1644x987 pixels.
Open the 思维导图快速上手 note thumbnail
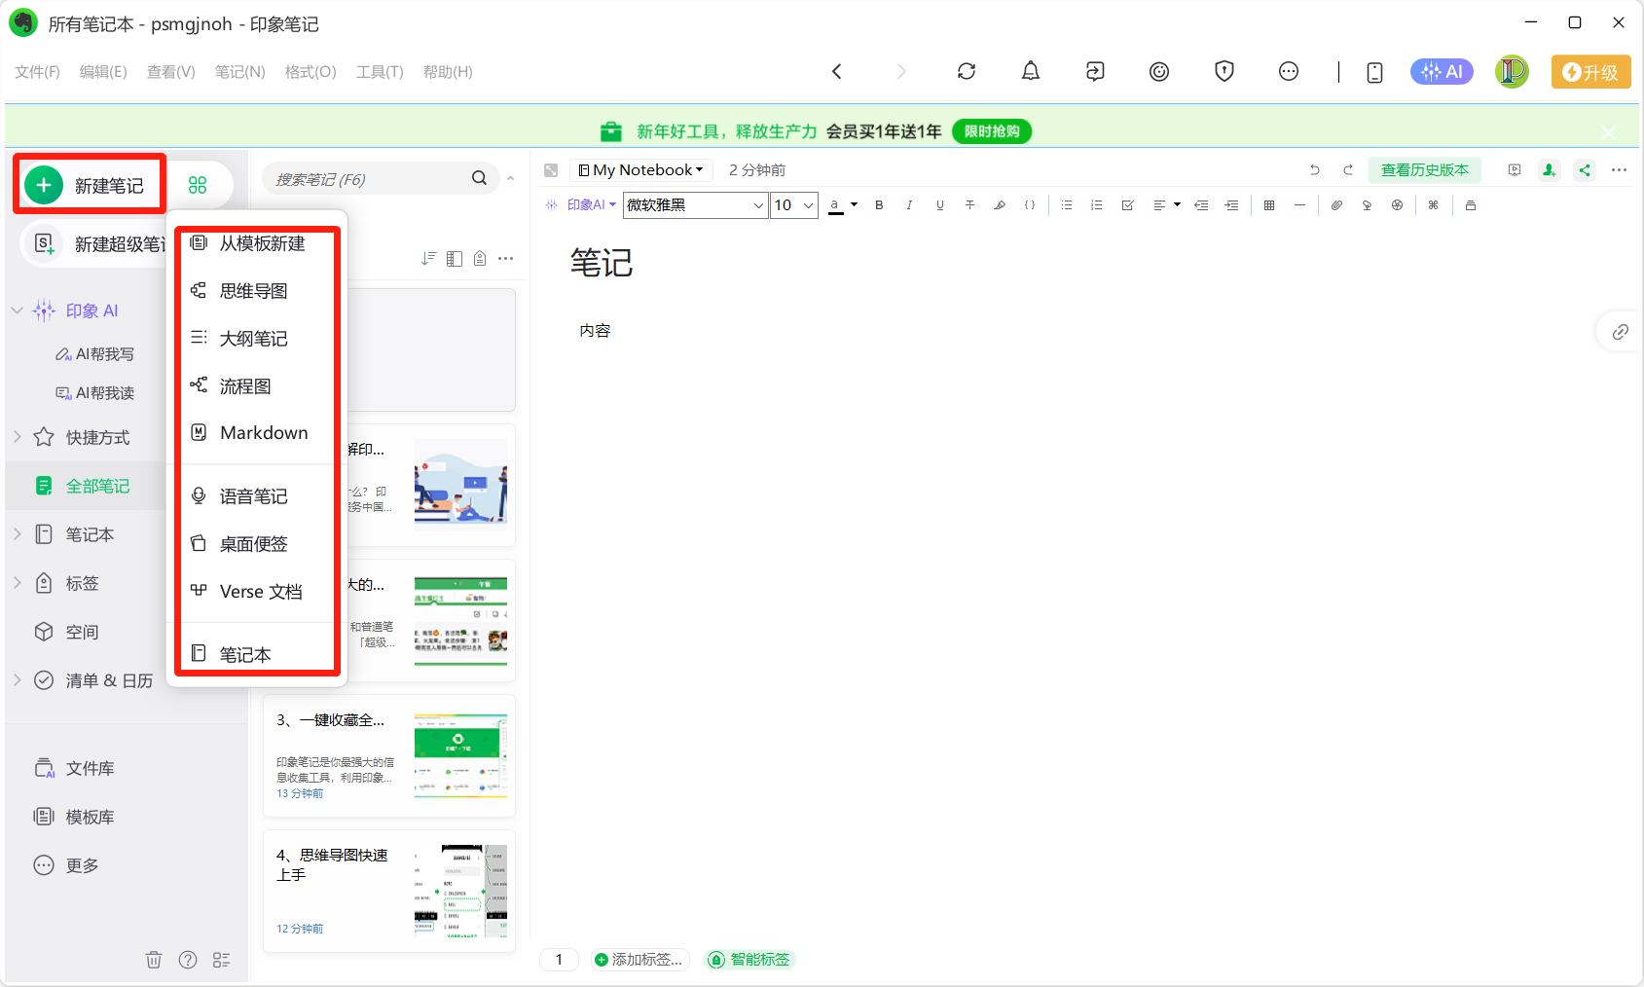[x=460, y=891]
